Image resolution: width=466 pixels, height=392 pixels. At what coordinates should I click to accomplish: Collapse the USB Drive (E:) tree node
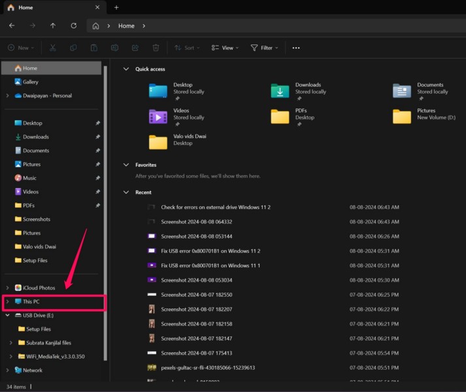[x=7, y=316]
